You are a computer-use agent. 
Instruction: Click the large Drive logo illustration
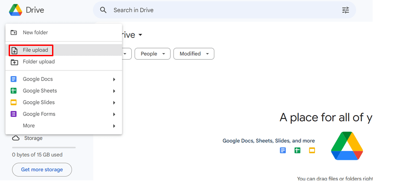click(x=347, y=146)
